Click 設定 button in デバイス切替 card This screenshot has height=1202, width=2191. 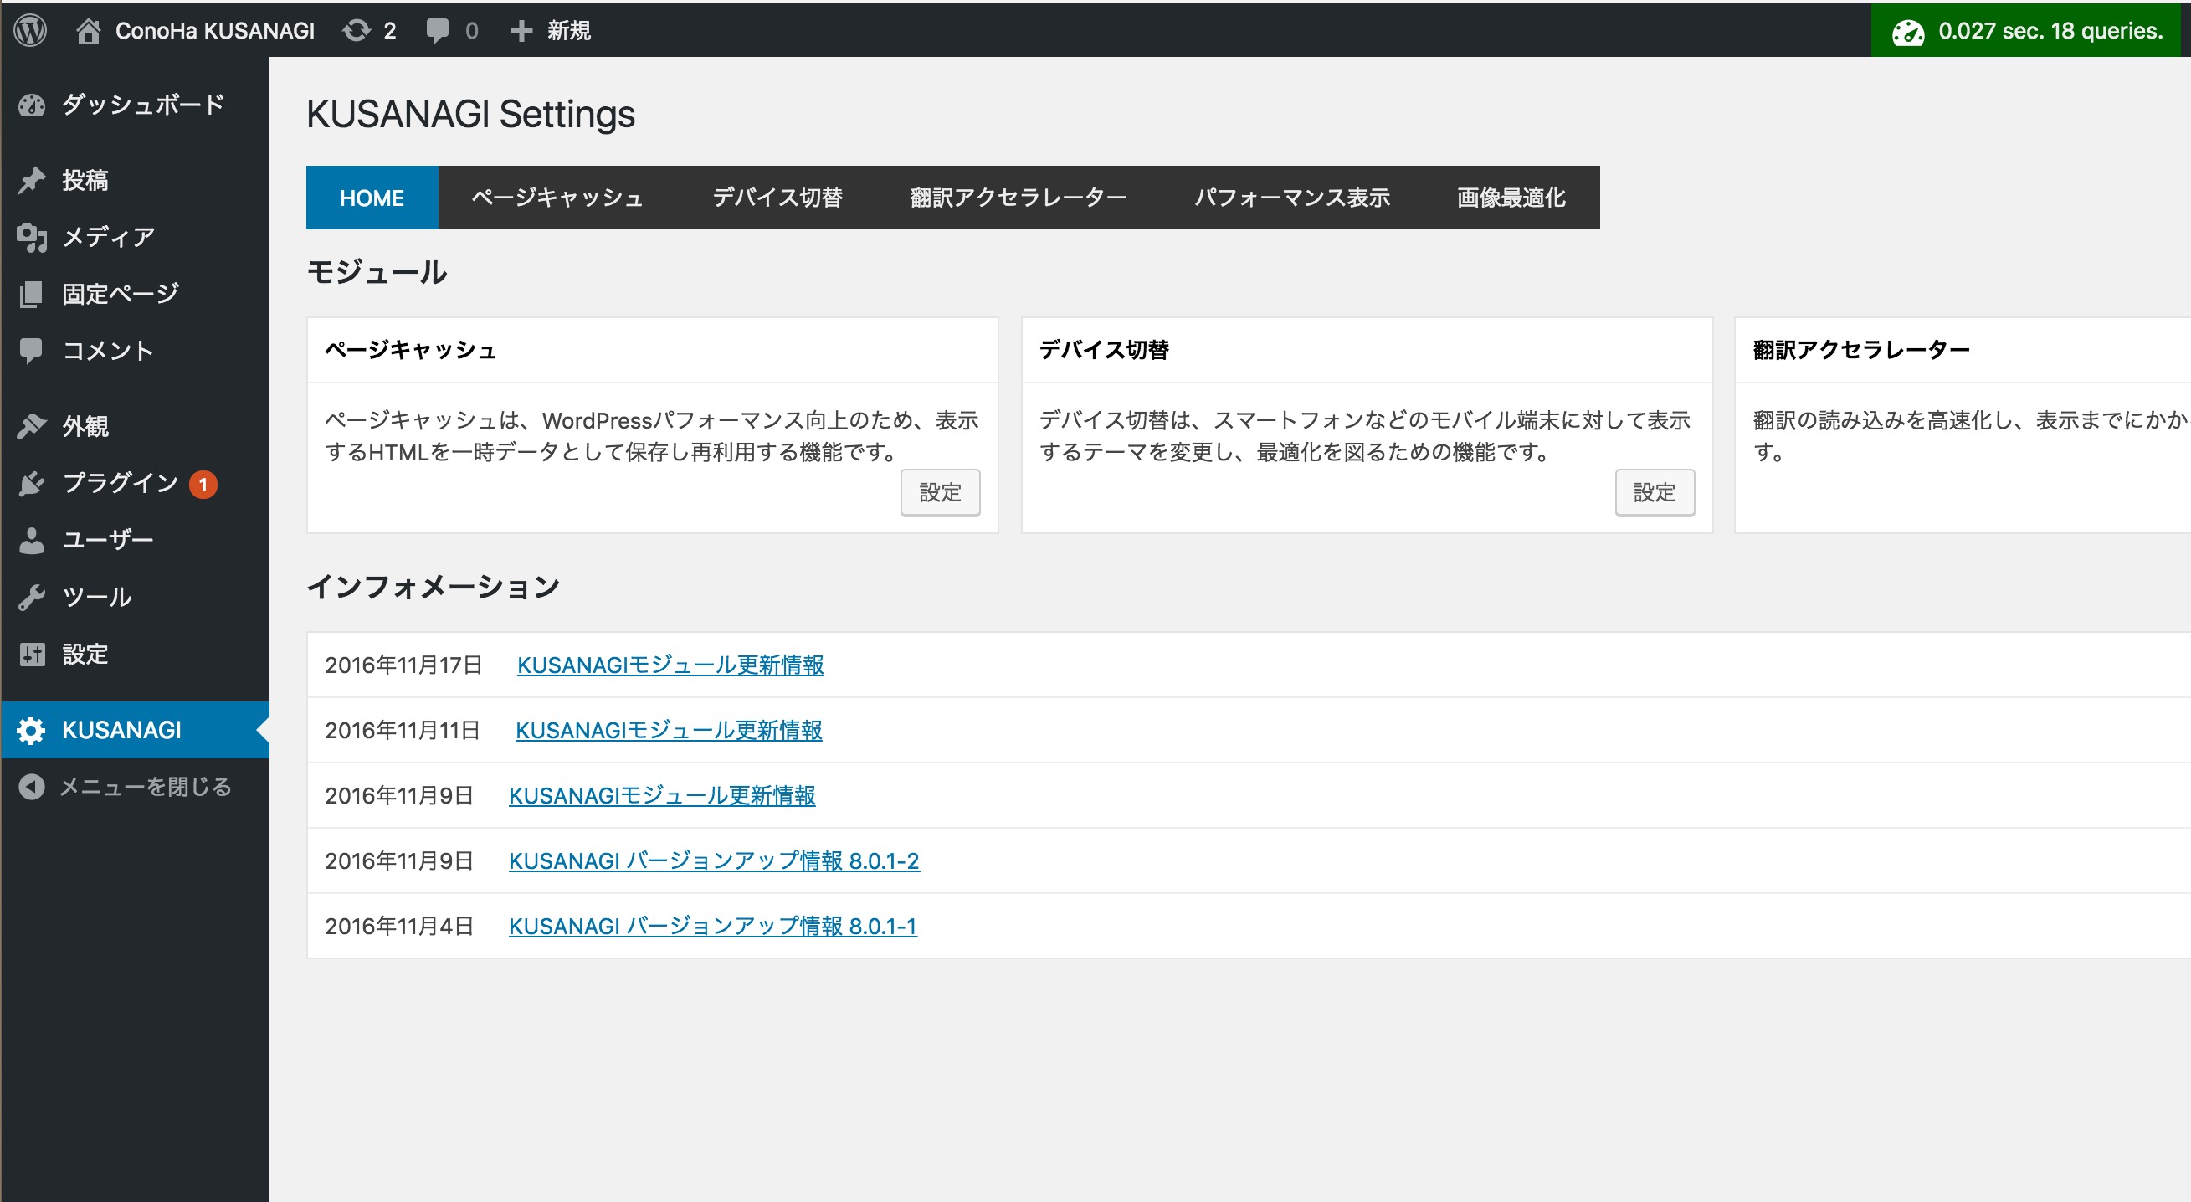click(1655, 492)
